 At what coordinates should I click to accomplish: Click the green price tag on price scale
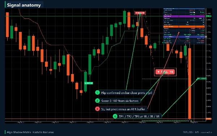pos(209,16)
